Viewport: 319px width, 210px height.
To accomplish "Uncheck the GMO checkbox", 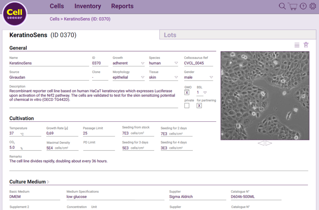I will click(187, 92).
